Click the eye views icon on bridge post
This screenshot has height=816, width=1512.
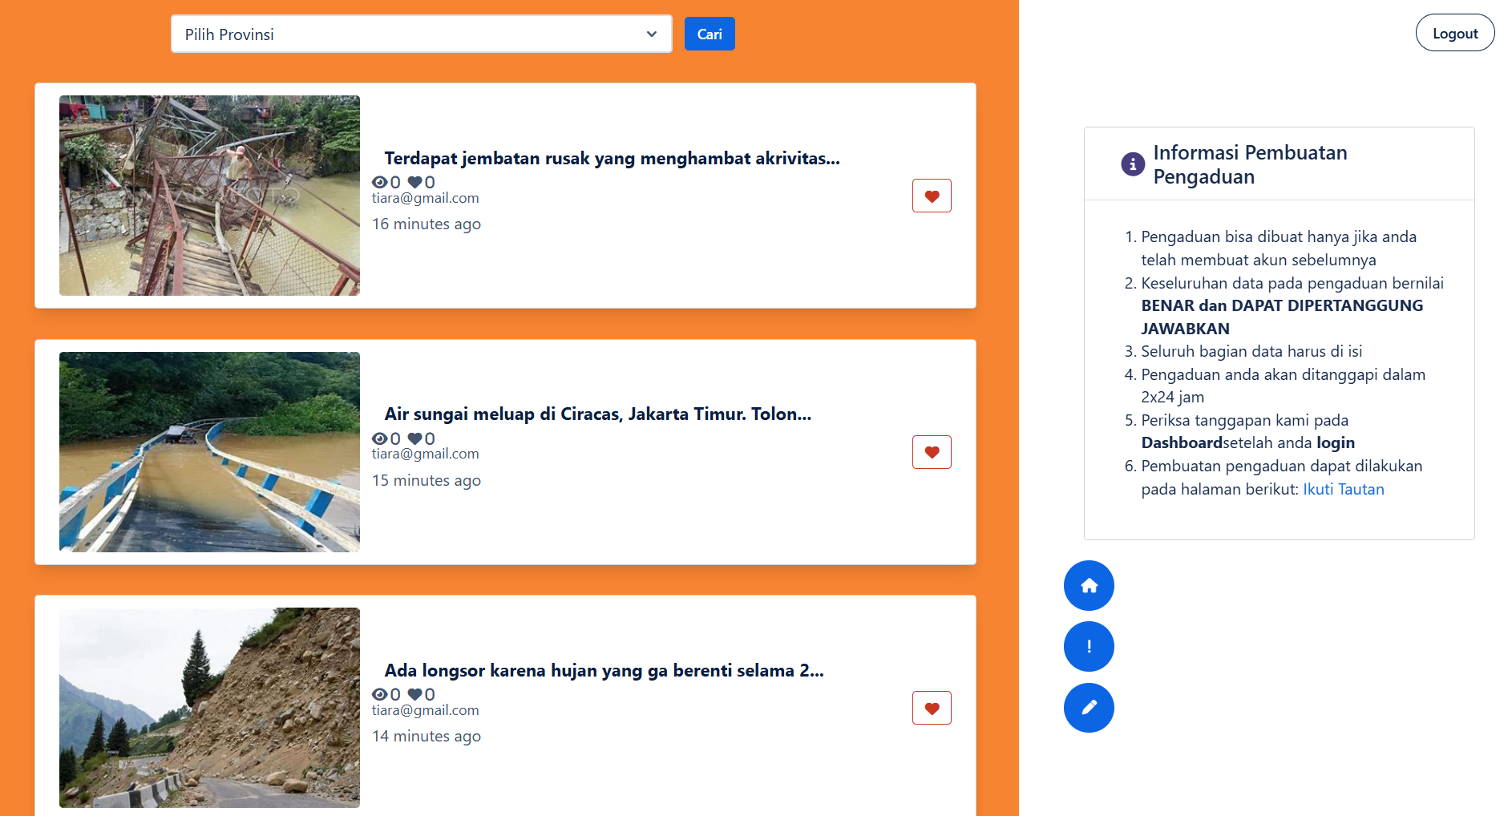tap(380, 183)
